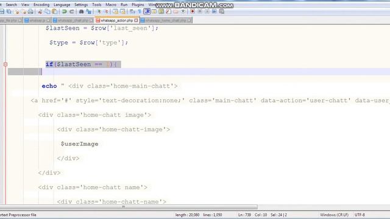Close the whatsapp.js tab

pyautogui.click(x=48, y=20)
